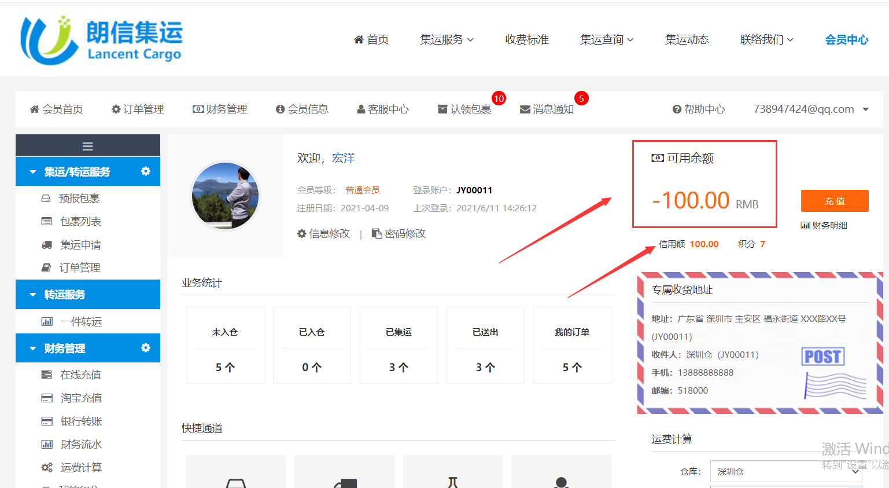The width and height of the screenshot is (889, 488).
Task: Click the 密码修改 link
Action: pos(399,234)
